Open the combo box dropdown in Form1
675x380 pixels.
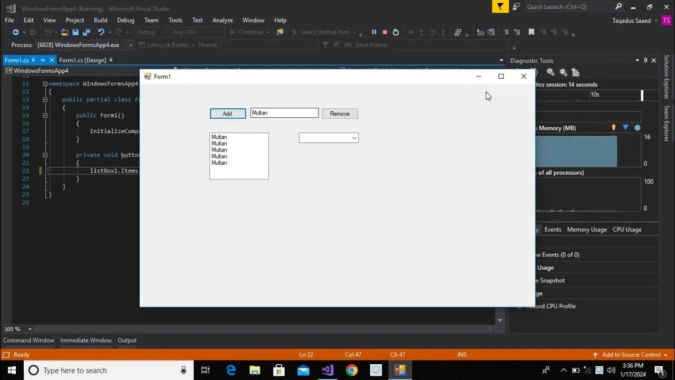[x=354, y=138]
